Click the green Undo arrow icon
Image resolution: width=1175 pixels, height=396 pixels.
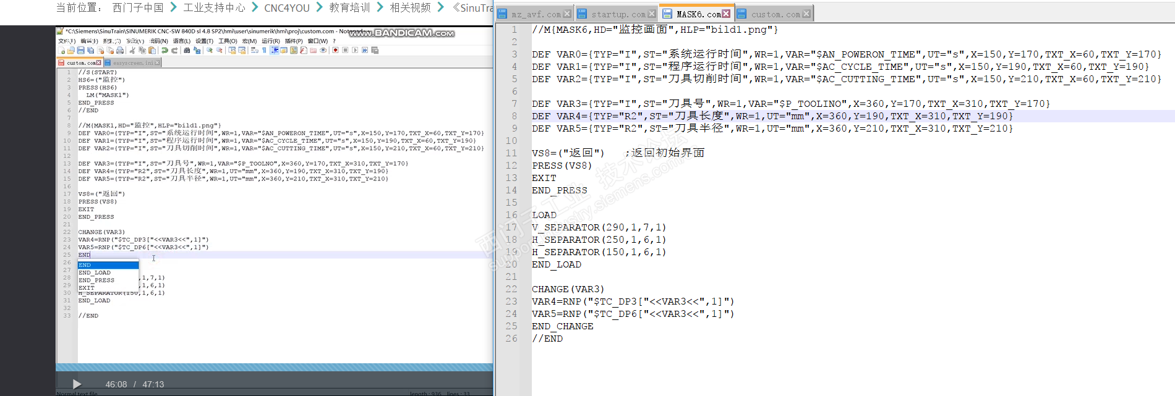tap(164, 51)
